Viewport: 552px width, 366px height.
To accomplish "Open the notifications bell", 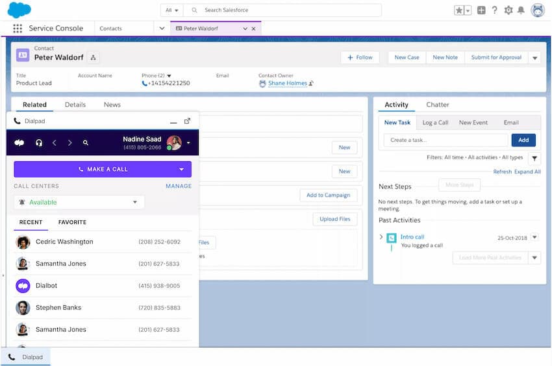I will (x=521, y=10).
